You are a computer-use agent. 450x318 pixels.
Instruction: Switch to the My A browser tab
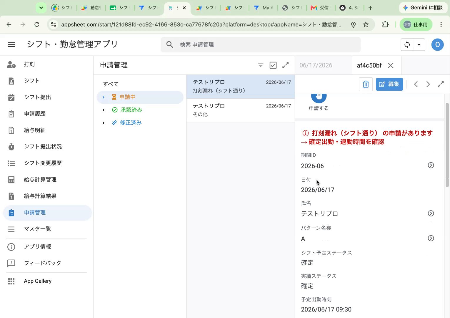click(x=264, y=8)
